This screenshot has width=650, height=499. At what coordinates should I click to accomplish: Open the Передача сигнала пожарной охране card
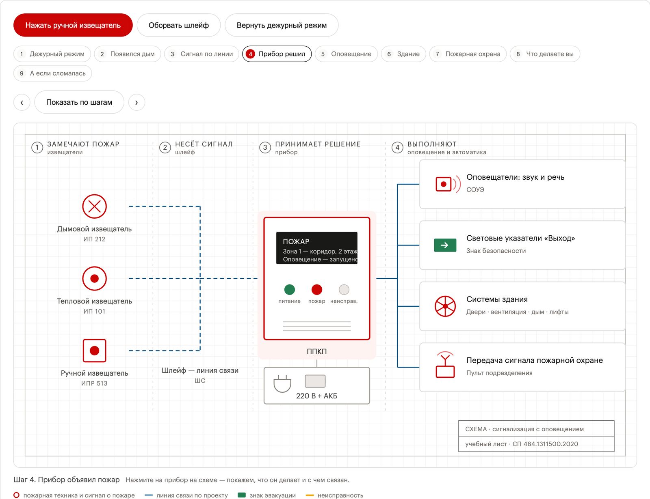click(522, 367)
